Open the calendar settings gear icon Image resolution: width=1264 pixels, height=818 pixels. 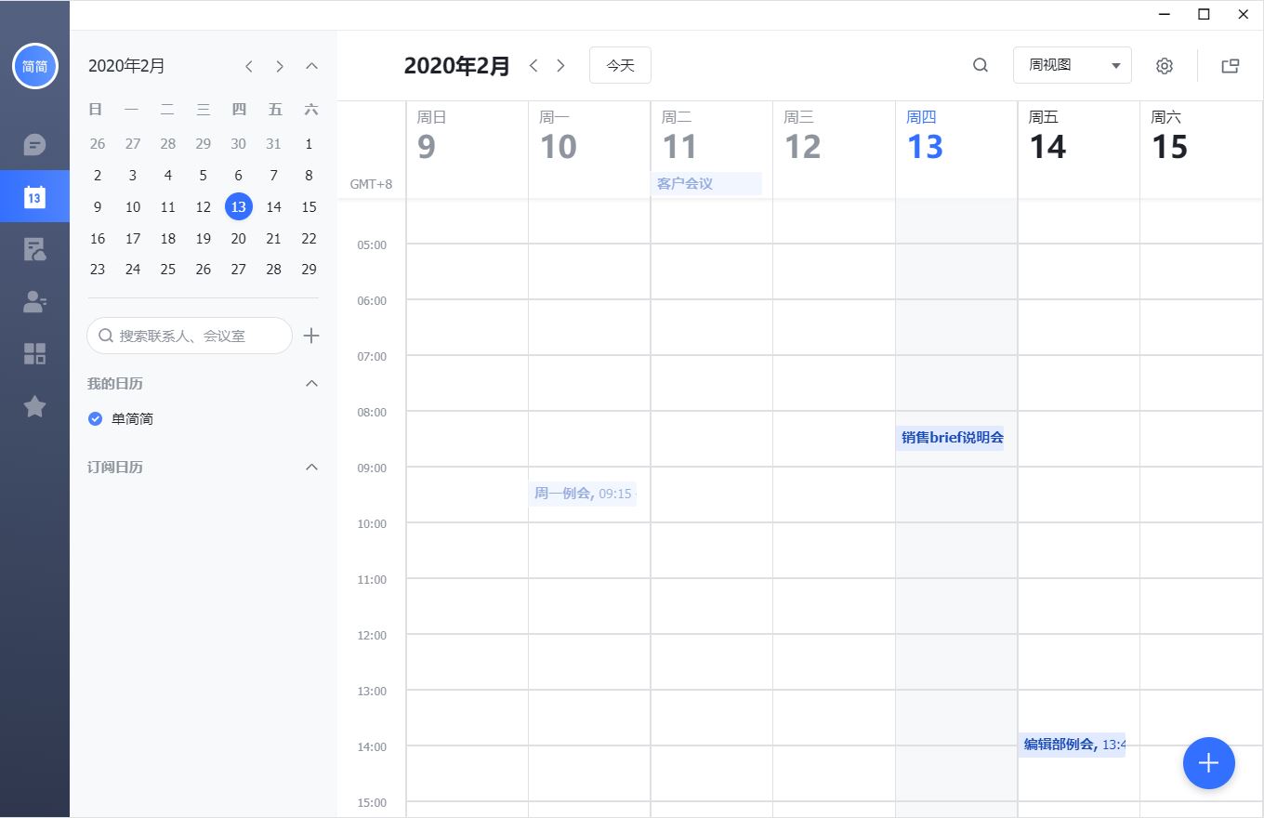click(1165, 65)
